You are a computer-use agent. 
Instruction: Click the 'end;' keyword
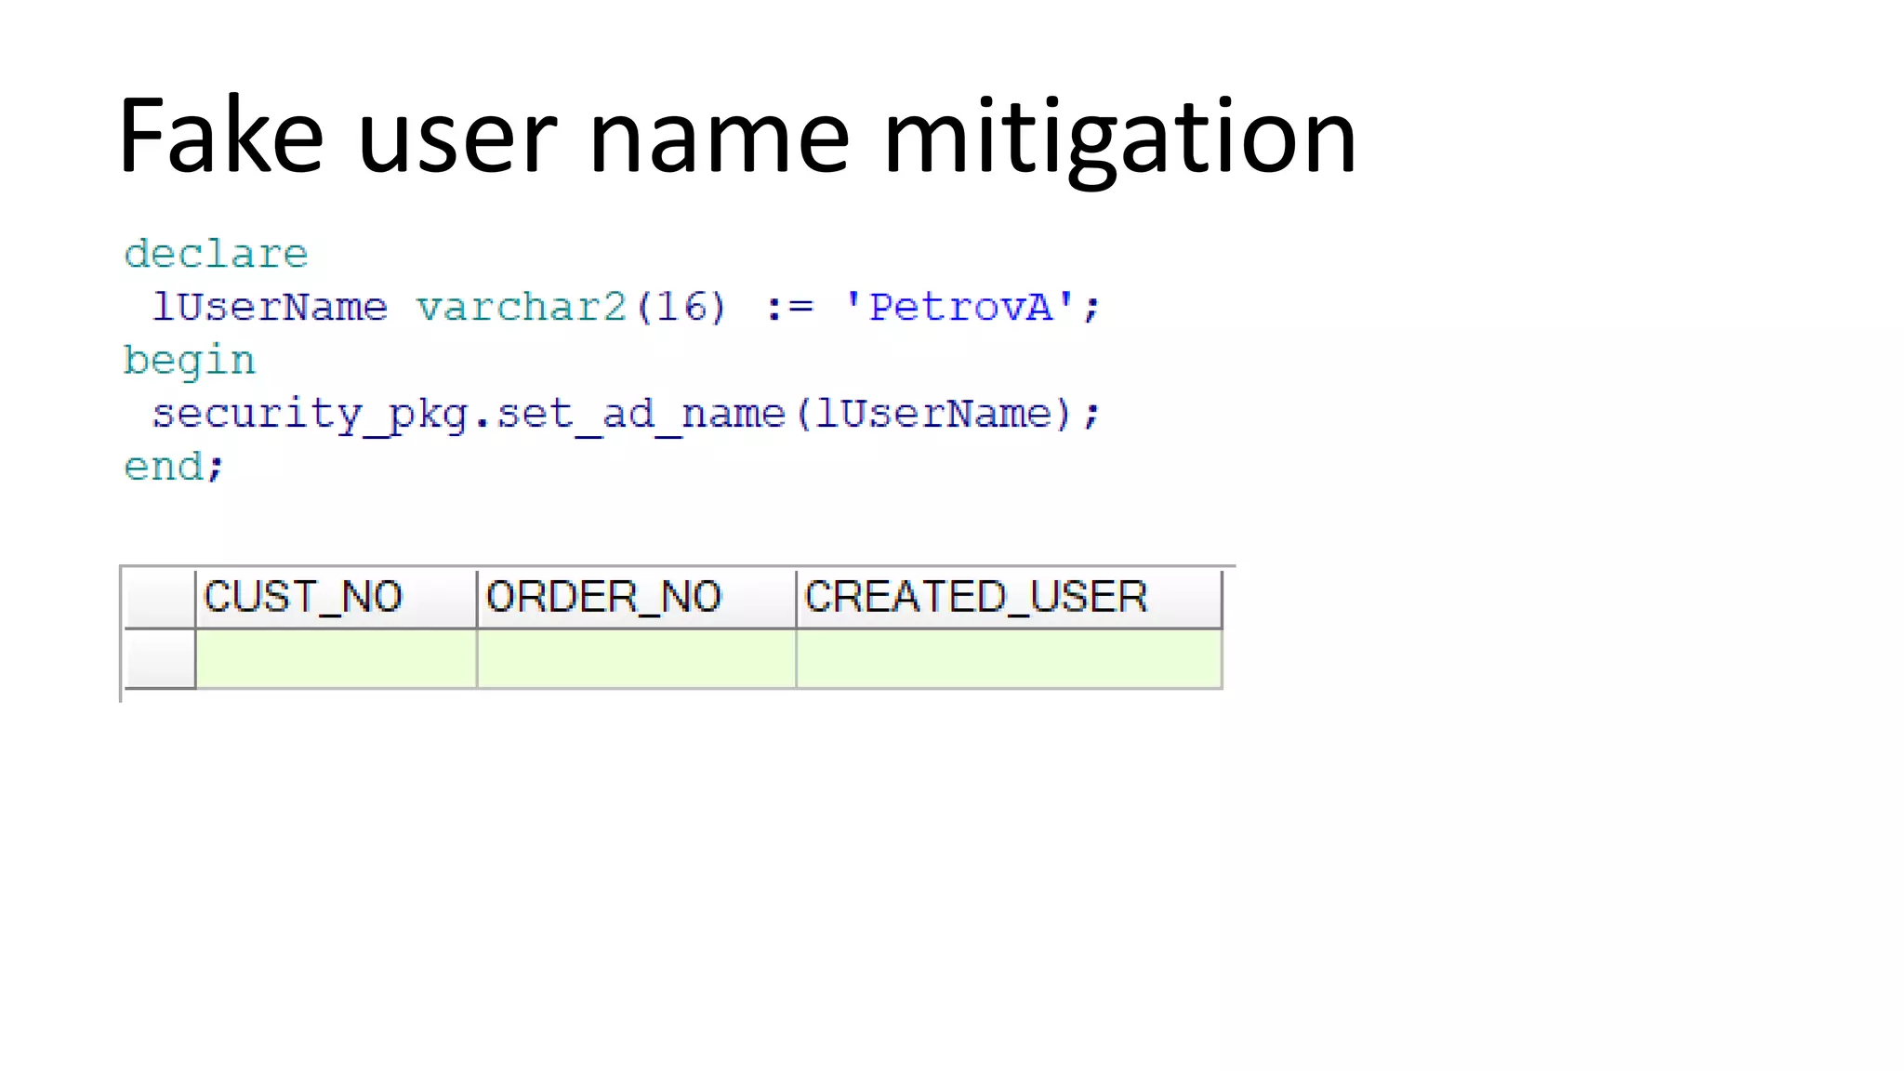pos(174,467)
